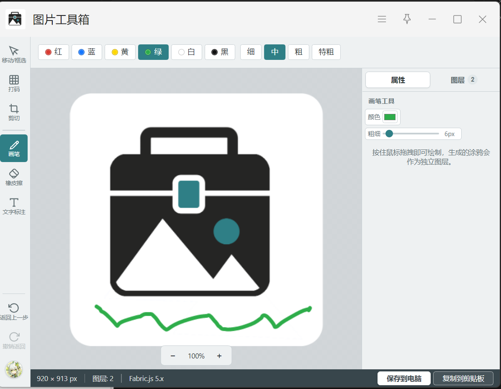Pick the 红 red color option
Image resolution: width=501 pixels, height=389 pixels.
(54, 52)
